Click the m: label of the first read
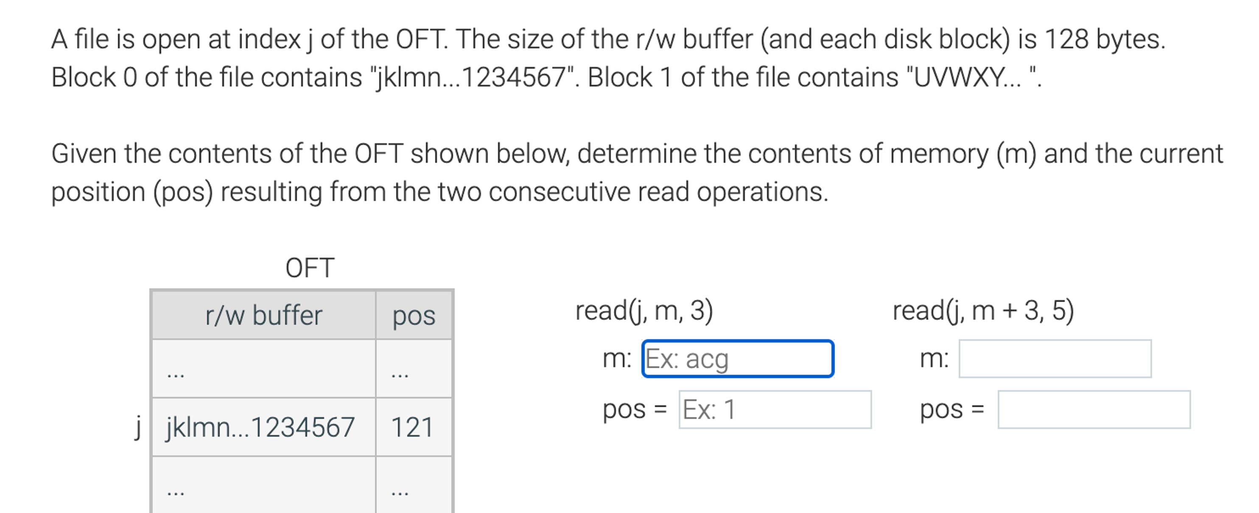This screenshot has height=513, width=1259. pos(616,360)
